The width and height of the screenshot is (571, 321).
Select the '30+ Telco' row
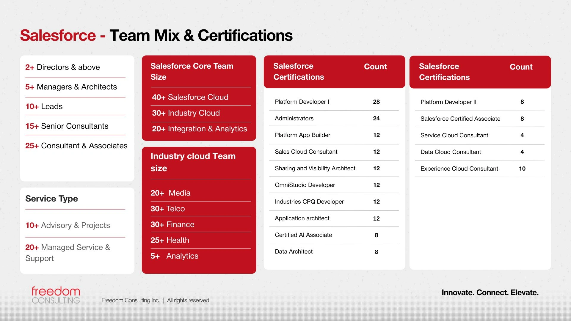point(168,209)
